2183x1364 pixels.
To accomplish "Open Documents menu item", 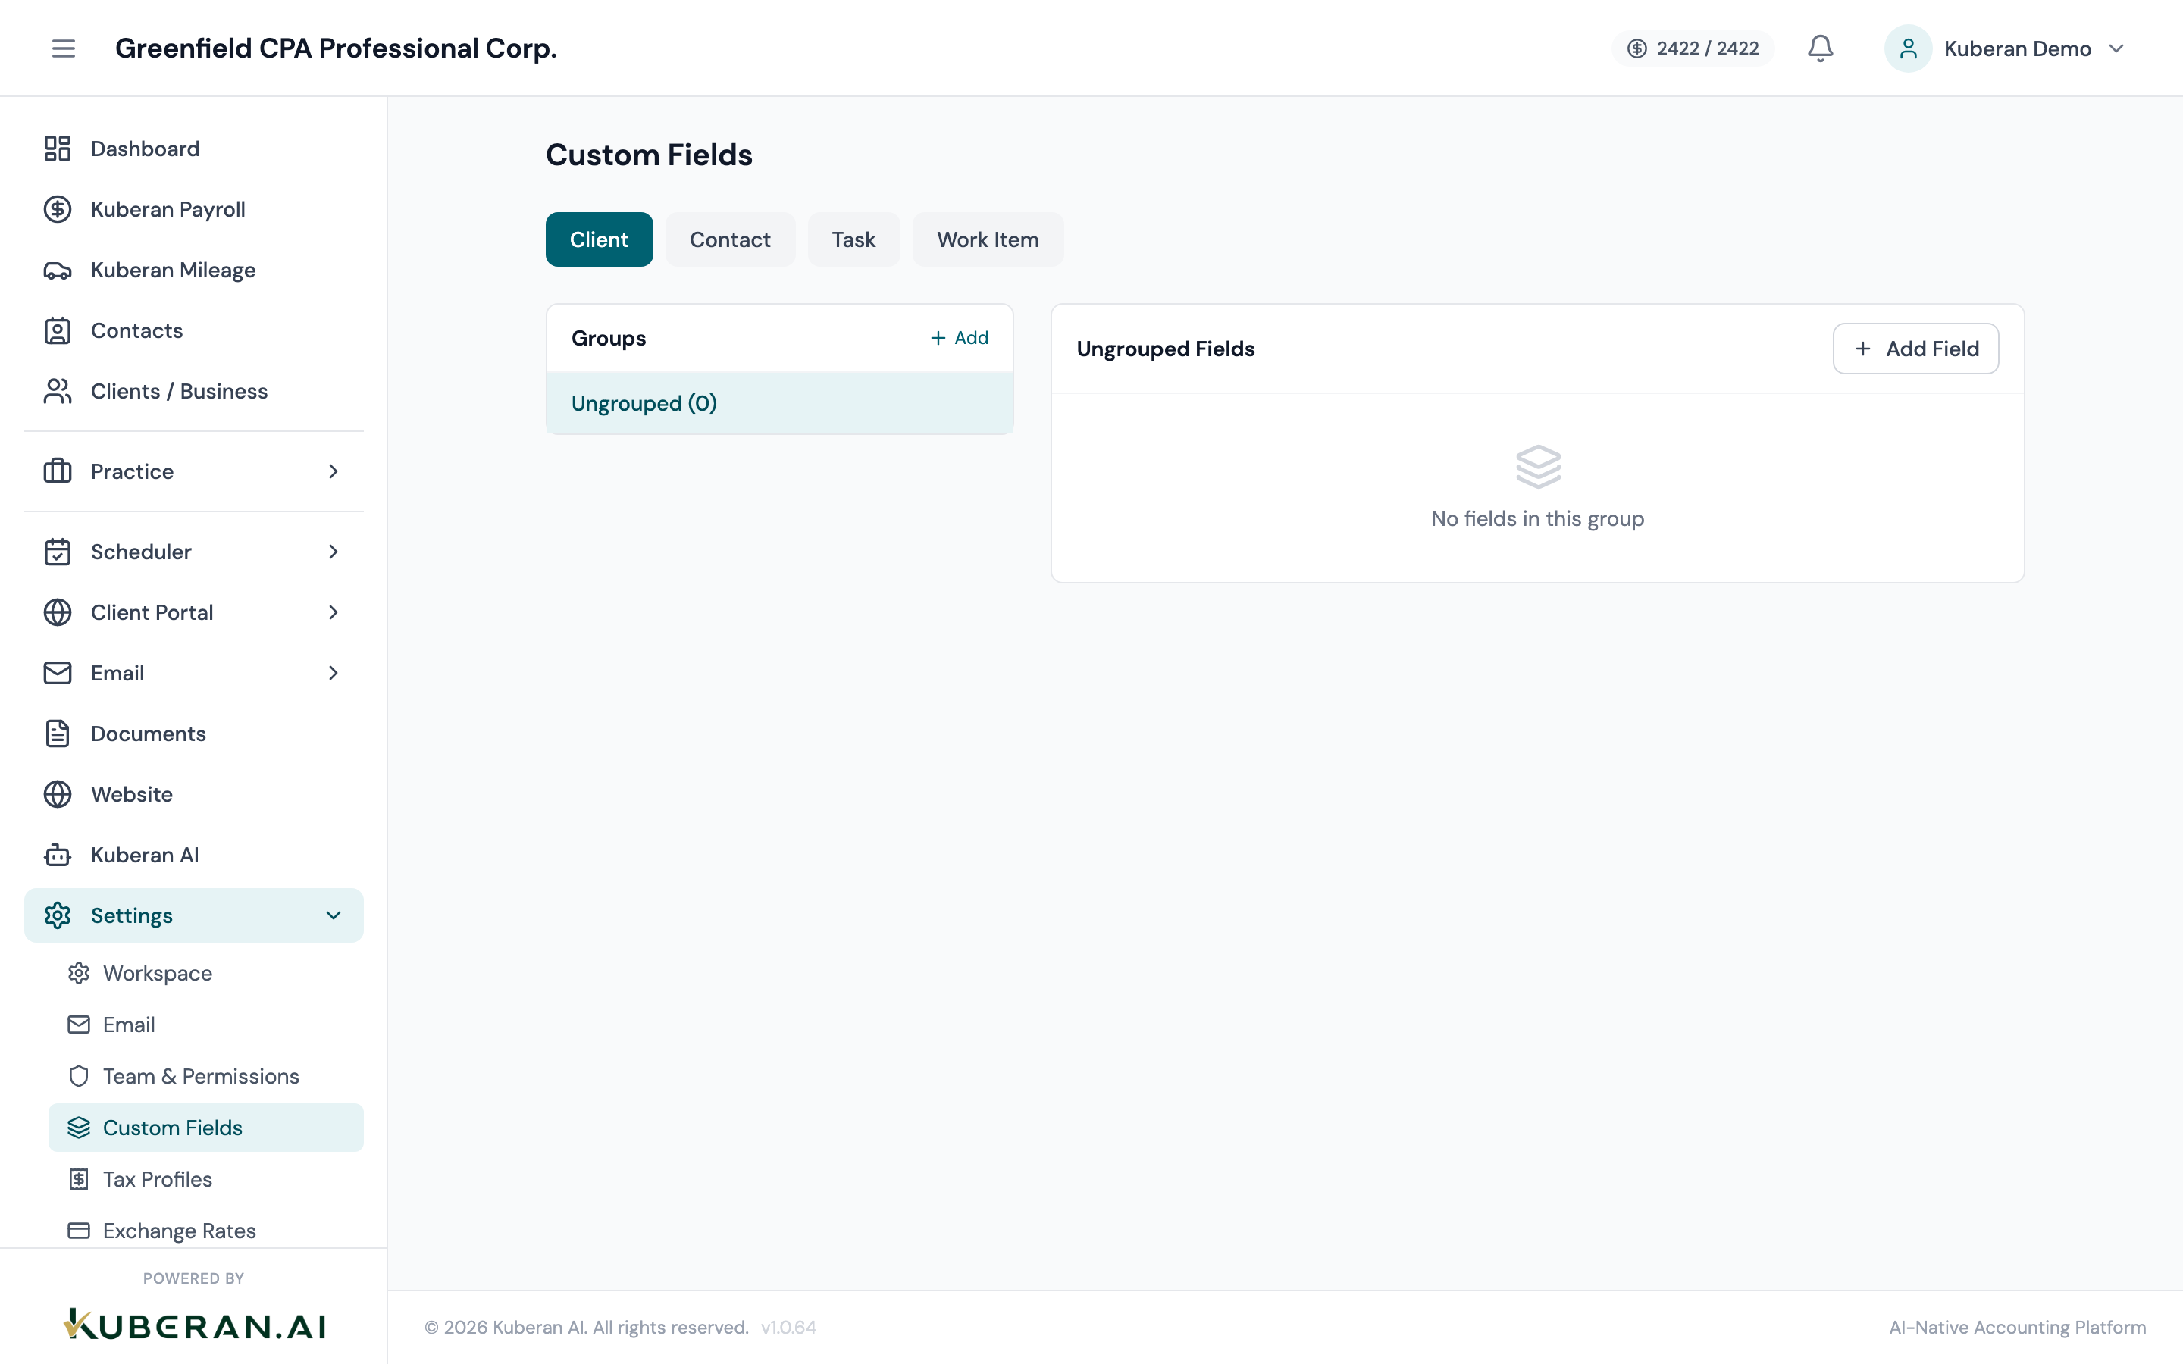I will (194, 734).
